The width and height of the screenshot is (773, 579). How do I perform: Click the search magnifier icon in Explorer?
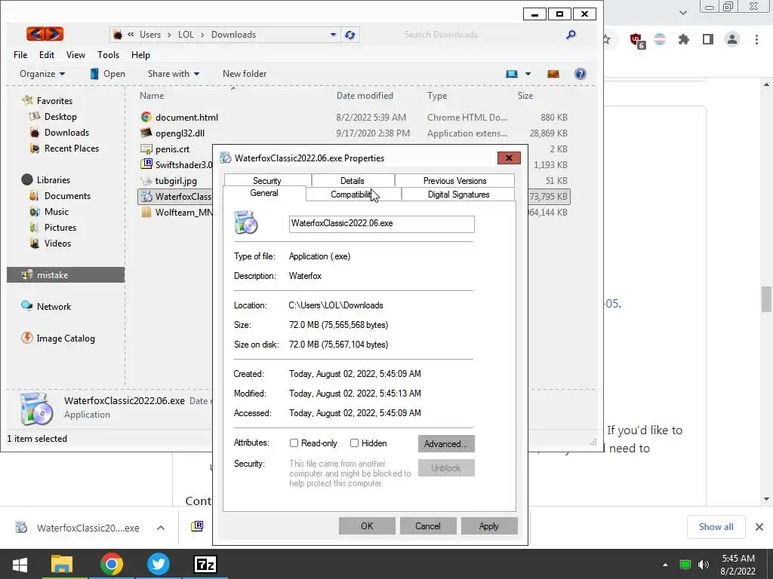coord(571,35)
